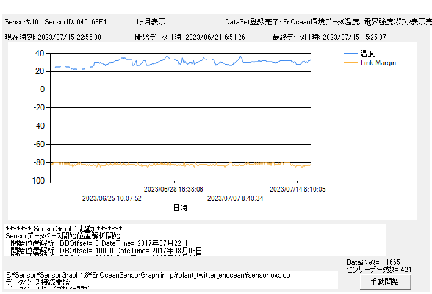Select the 温度 legend label
The width and height of the screenshot is (432, 294).
point(368,54)
